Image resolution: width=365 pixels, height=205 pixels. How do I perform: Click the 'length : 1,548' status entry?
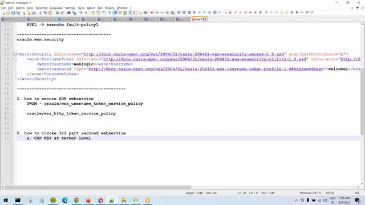[x=194, y=193]
